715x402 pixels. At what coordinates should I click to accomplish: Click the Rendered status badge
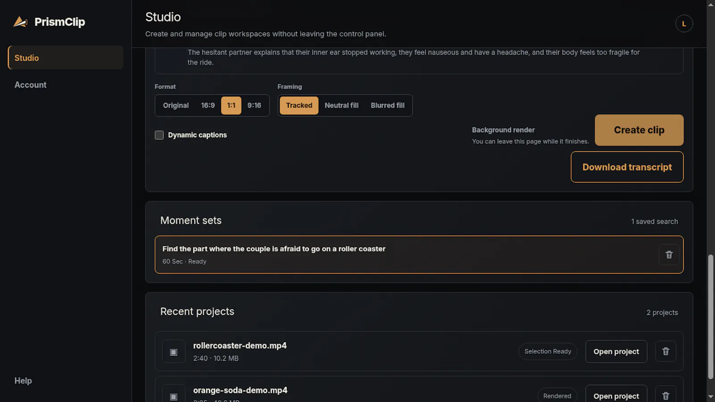tap(557, 396)
